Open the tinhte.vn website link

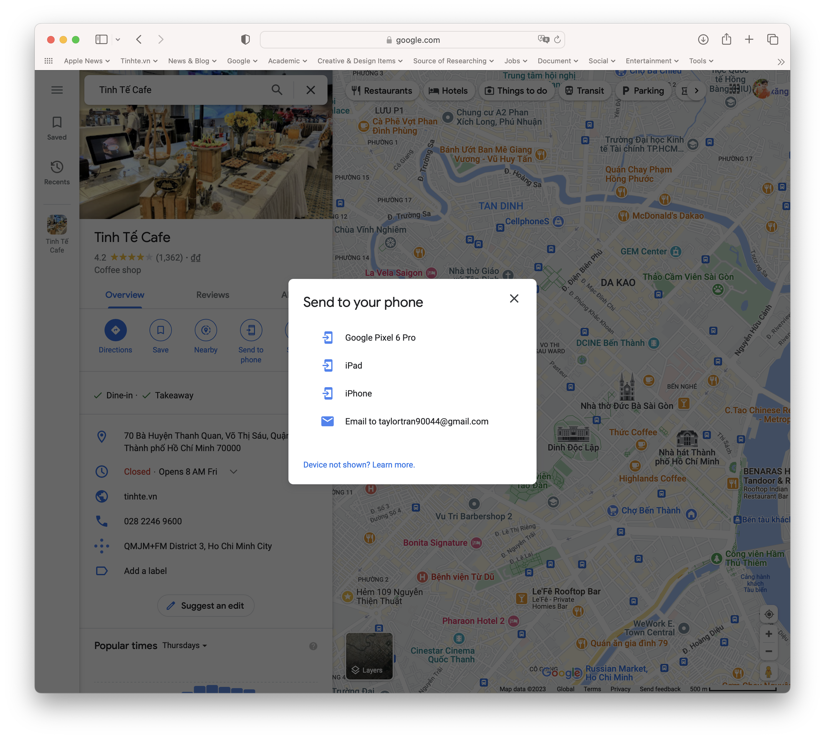click(140, 496)
